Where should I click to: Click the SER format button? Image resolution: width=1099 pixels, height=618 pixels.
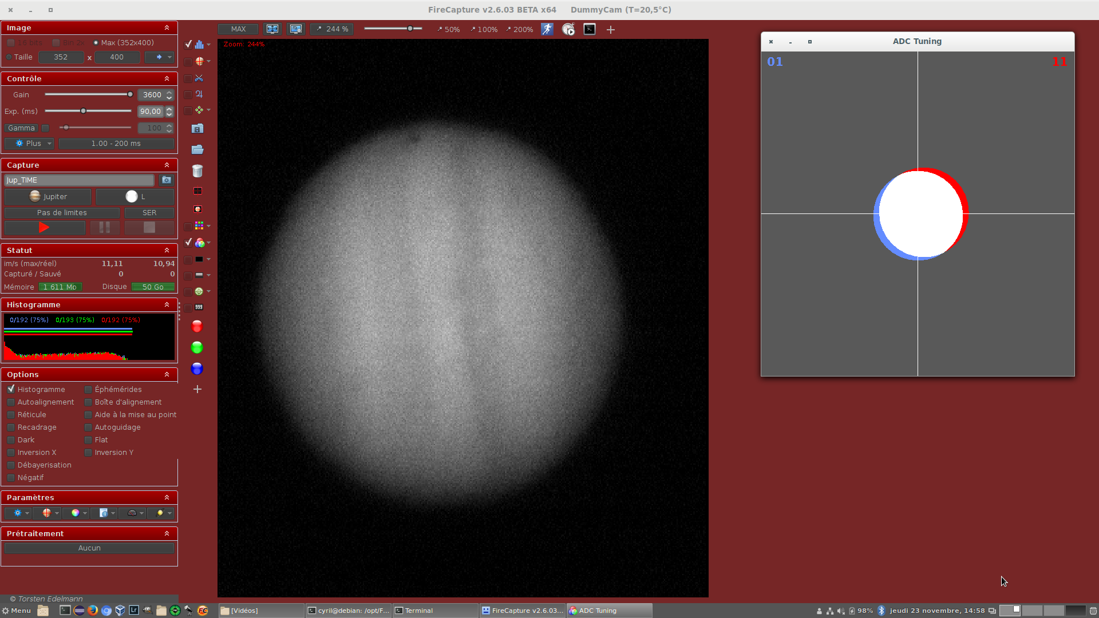pos(149,213)
